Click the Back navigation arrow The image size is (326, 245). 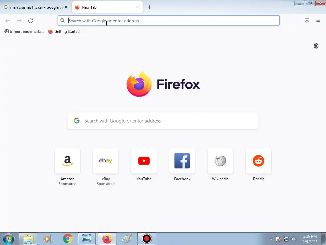(x=8, y=21)
